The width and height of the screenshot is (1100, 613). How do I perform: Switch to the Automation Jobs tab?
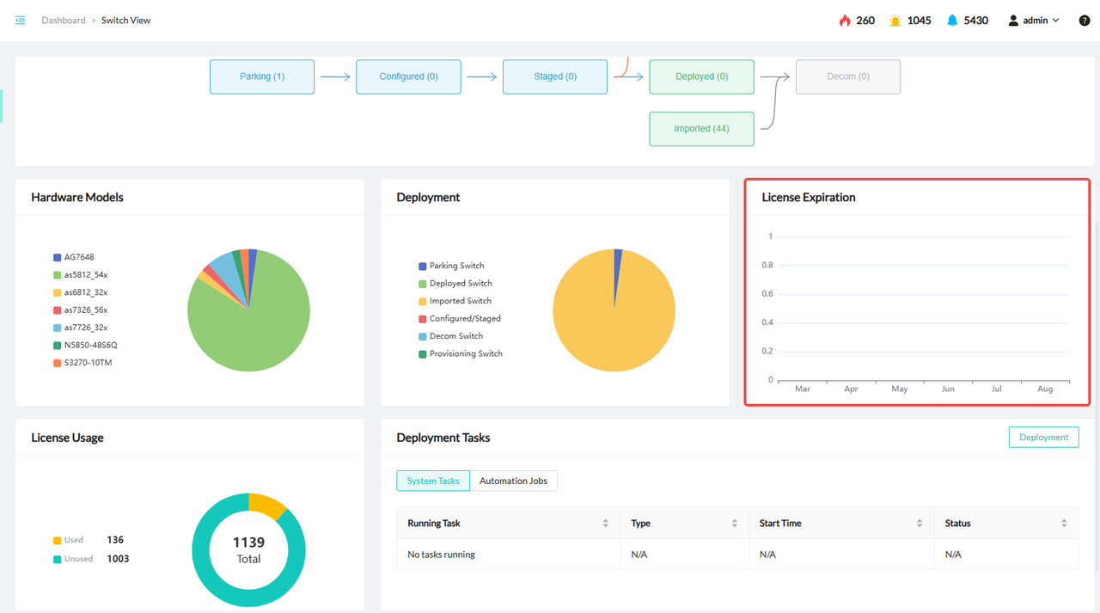(513, 481)
